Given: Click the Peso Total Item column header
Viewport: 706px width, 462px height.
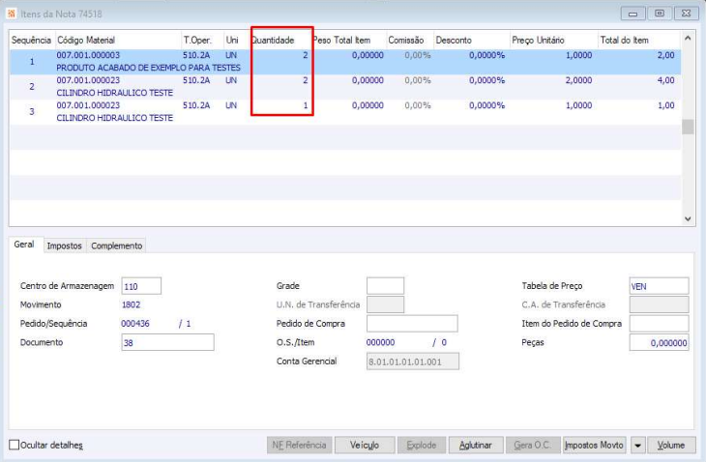Looking at the screenshot, I should [348, 40].
